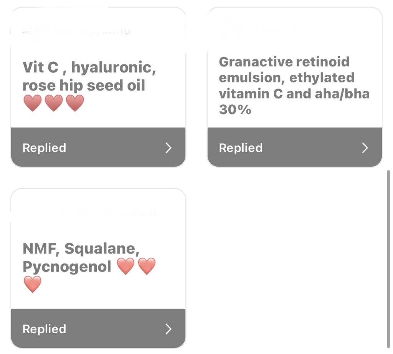Viewport: 393px width, 354px height.
Task: Open chevron arrow on NMF Squalane card
Action: pos(168,329)
